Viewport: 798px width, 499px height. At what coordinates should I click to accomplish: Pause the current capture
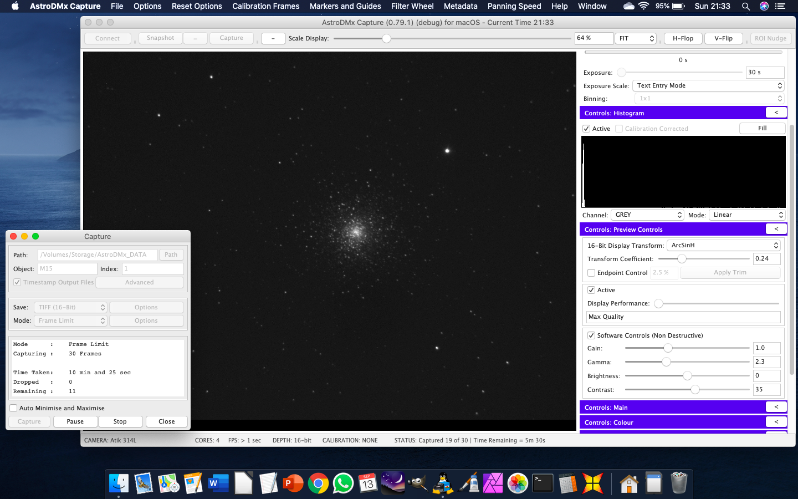coord(75,421)
